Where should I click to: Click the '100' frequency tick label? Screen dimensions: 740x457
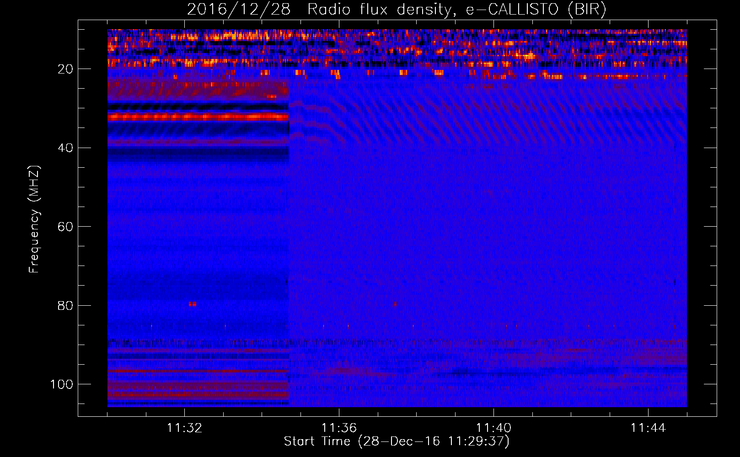[62, 384]
